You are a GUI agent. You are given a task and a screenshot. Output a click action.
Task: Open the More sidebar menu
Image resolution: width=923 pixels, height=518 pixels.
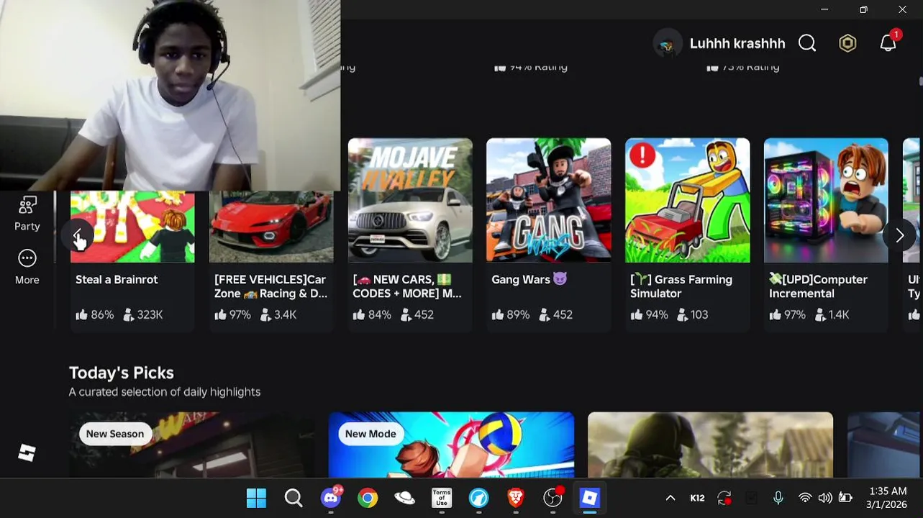[27, 267]
